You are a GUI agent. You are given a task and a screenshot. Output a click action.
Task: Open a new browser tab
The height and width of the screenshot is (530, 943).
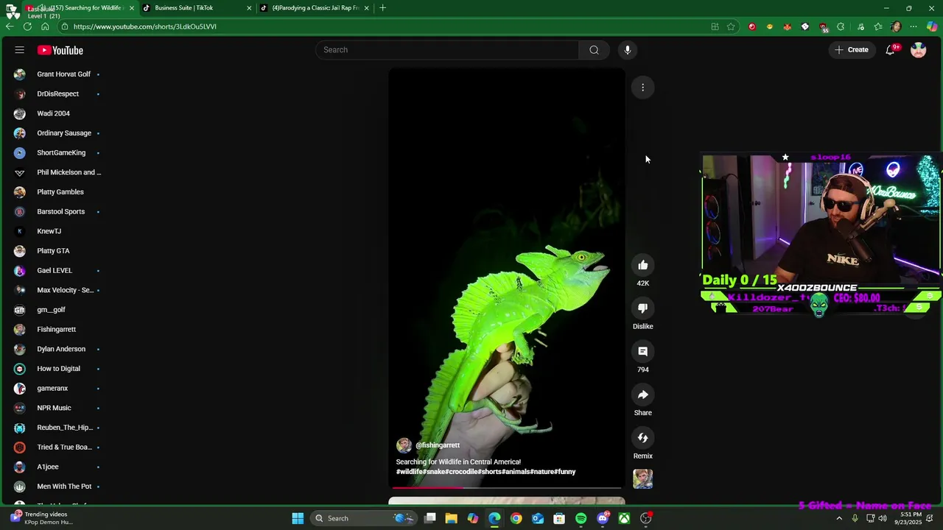pos(382,8)
